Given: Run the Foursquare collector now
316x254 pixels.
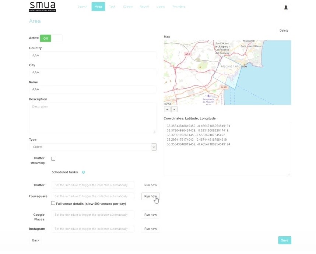Looking at the screenshot, I should coord(150,196).
